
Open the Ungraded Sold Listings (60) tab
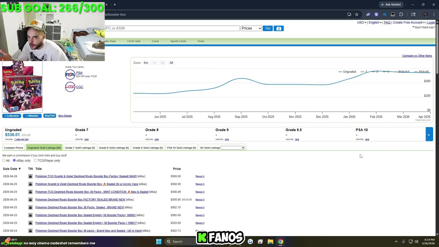(44, 148)
